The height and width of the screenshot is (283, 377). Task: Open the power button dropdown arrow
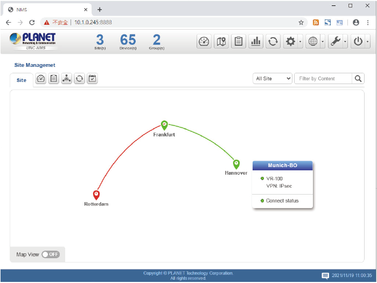point(367,42)
